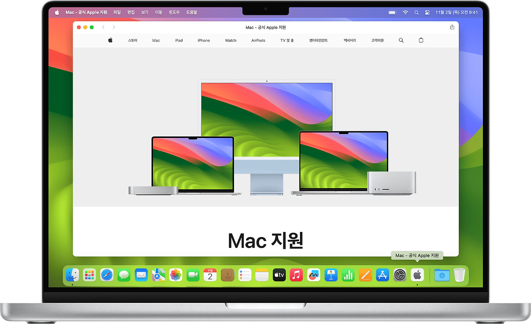Viewport: 531px width, 324px height.
Task: Open Control Center in menu bar
Action: 428,12
